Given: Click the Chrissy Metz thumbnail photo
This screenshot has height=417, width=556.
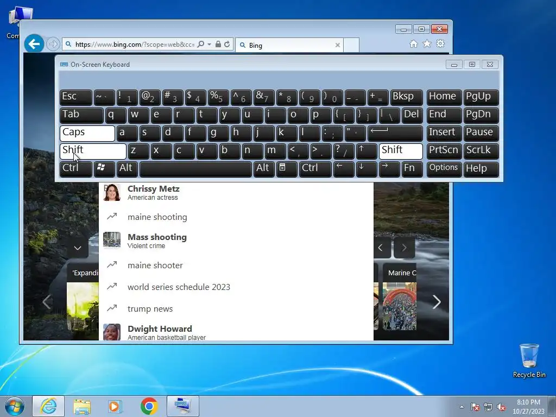Looking at the screenshot, I should point(112,193).
